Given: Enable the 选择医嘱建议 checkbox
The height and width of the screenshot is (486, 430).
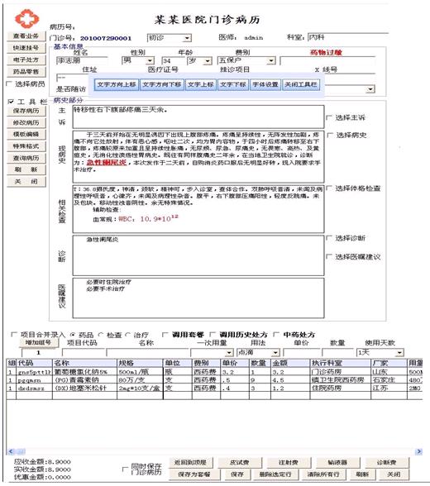Looking at the screenshot, I should point(329,256).
